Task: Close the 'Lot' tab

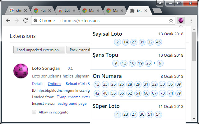Action: (74, 11)
